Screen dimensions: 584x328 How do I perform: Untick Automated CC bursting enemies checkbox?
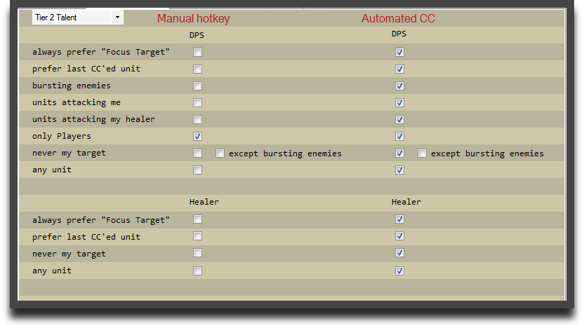point(400,86)
